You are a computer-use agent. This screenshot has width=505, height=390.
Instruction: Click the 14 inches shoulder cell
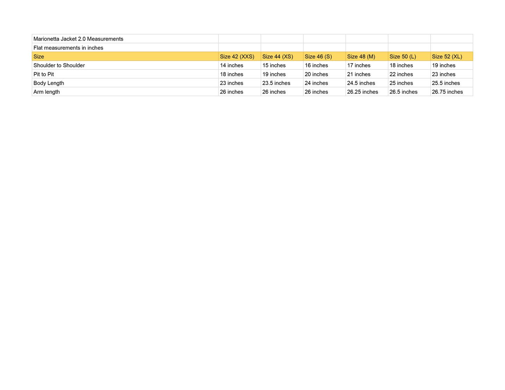(x=232, y=65)
